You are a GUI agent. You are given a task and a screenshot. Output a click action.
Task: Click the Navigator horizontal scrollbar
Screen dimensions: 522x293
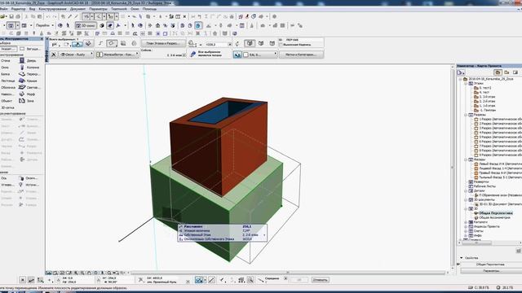[x=476, y=243]
